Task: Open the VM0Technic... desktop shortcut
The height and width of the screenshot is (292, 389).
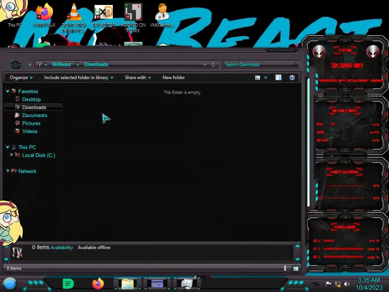Action: (x=162, y=15)
